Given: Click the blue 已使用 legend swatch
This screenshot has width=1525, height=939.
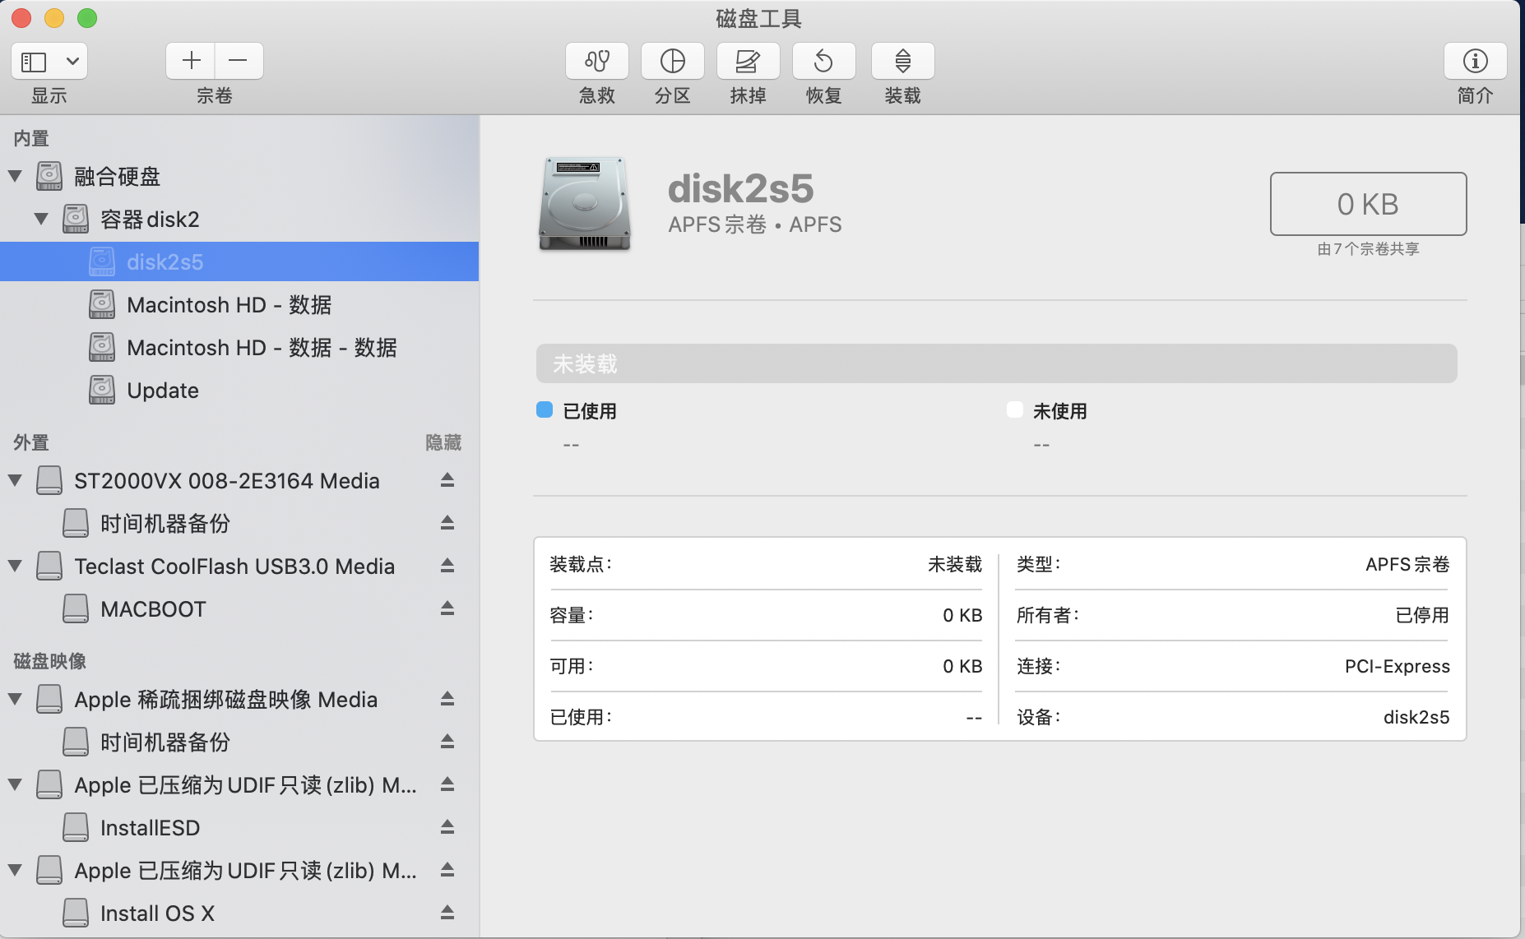Looking at the screenshot, I should pos(545,410).
